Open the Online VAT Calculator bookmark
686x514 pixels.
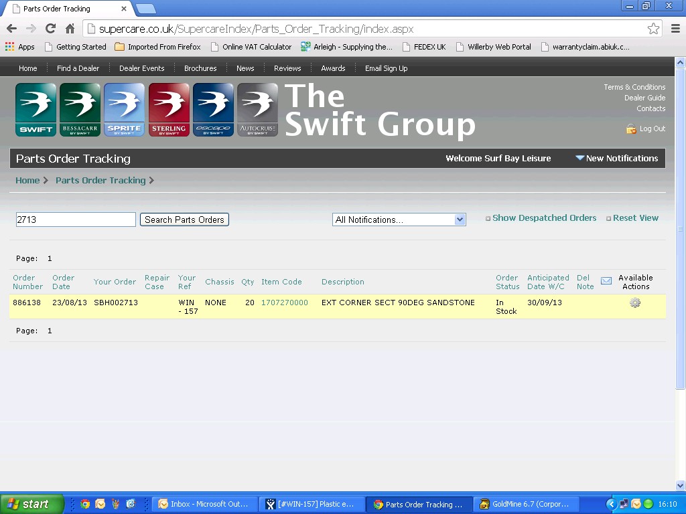pyautogui.click(x=251, y=47)
